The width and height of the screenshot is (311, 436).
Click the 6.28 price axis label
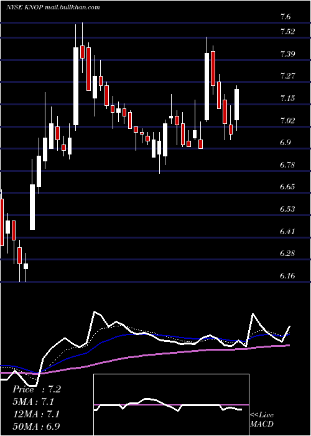[x=287, y=254]
